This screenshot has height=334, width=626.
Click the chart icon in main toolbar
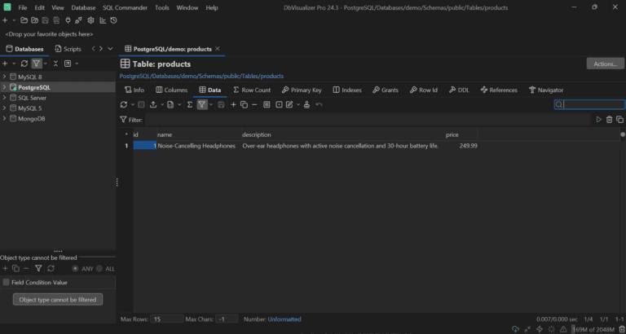pos(103,20)
